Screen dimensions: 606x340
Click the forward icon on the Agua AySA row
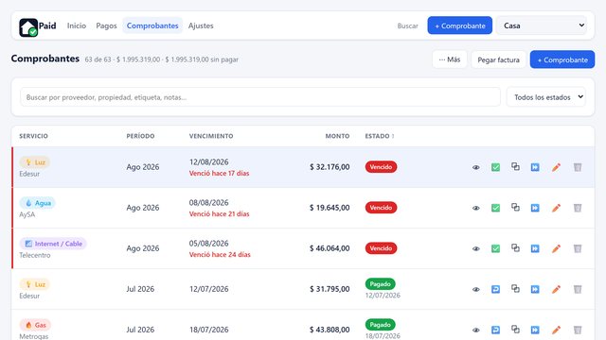point(535,208)
